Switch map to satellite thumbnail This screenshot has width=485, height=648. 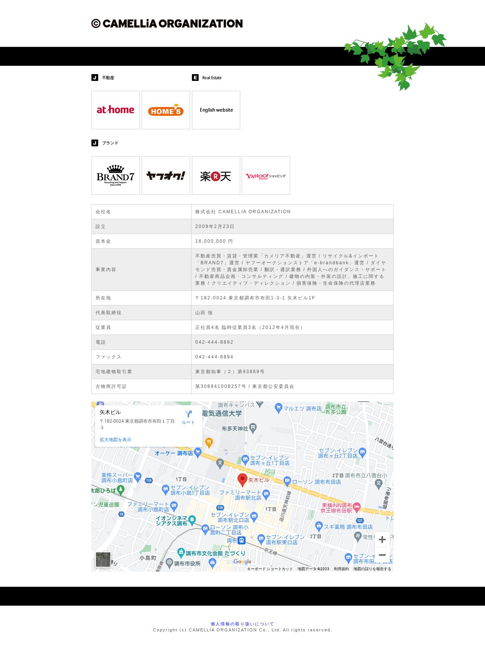pos(103,560)
